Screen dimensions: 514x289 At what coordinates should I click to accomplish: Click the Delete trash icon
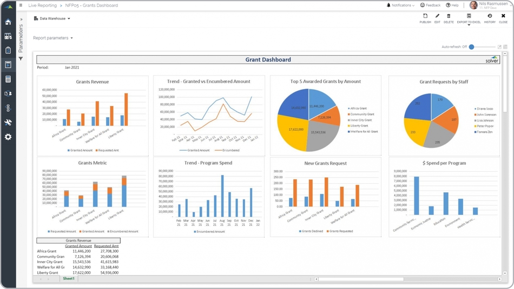point(449,17)
